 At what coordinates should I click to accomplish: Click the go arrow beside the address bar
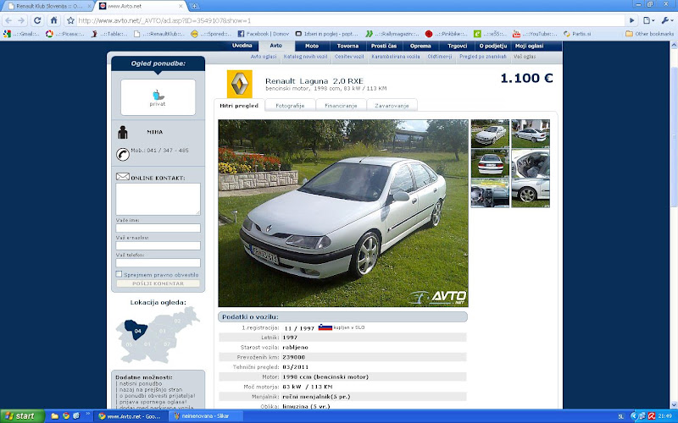(x=631, y=20)
